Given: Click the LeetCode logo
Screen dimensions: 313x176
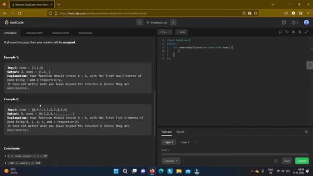Looking at the screenshot, I should (14, 22).
